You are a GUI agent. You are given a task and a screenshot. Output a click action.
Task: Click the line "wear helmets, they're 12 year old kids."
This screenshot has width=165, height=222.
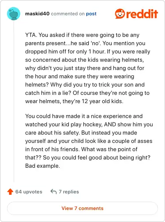(74, 101)
